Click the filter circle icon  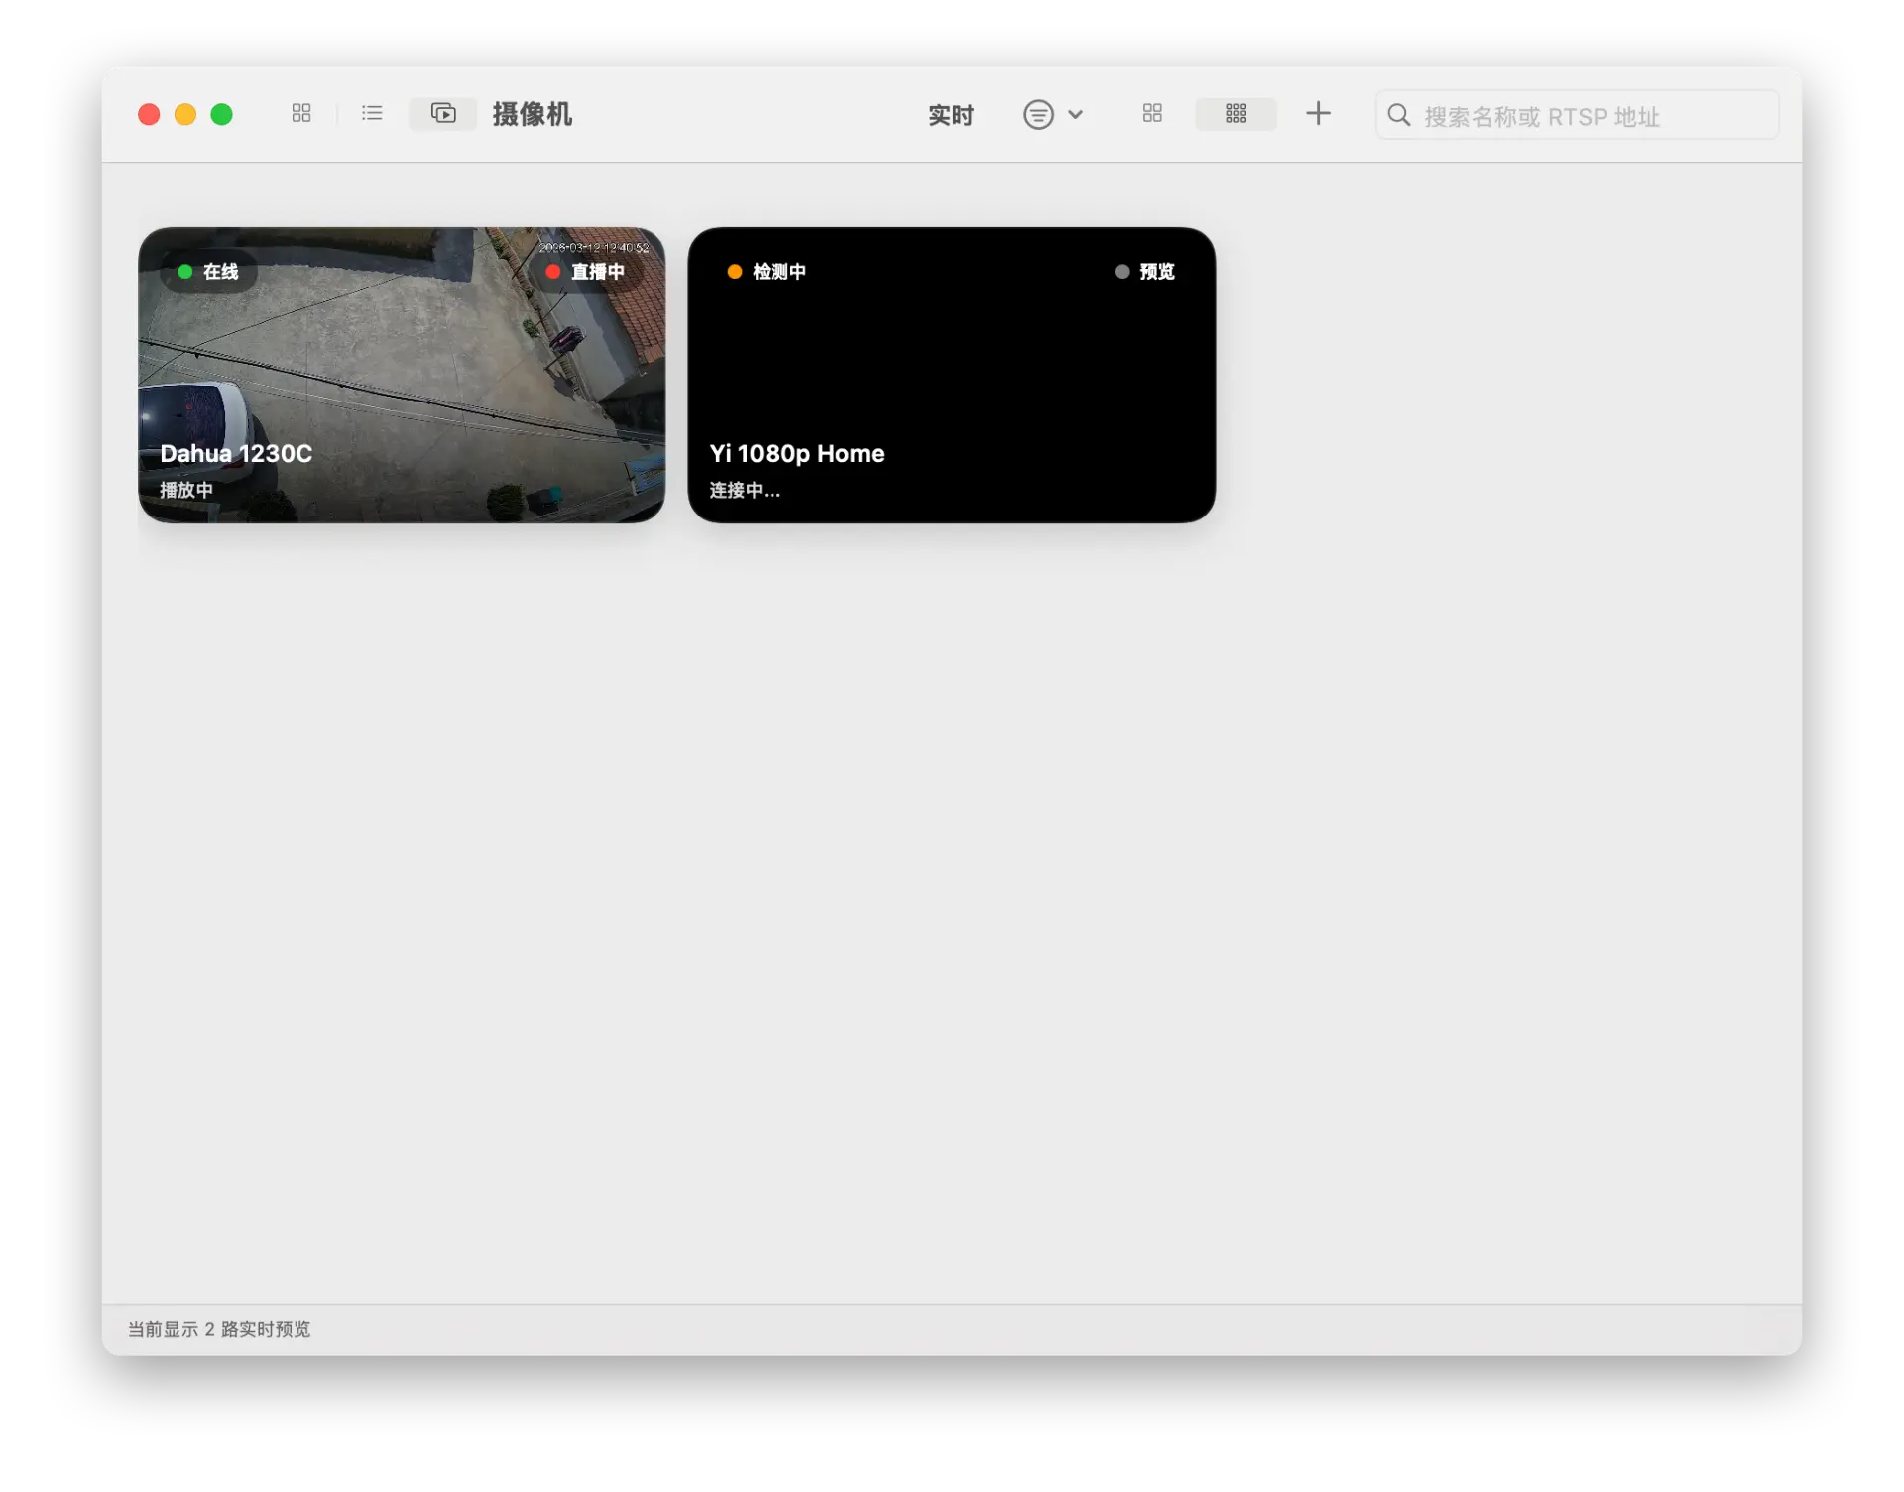coord(1038,114)
